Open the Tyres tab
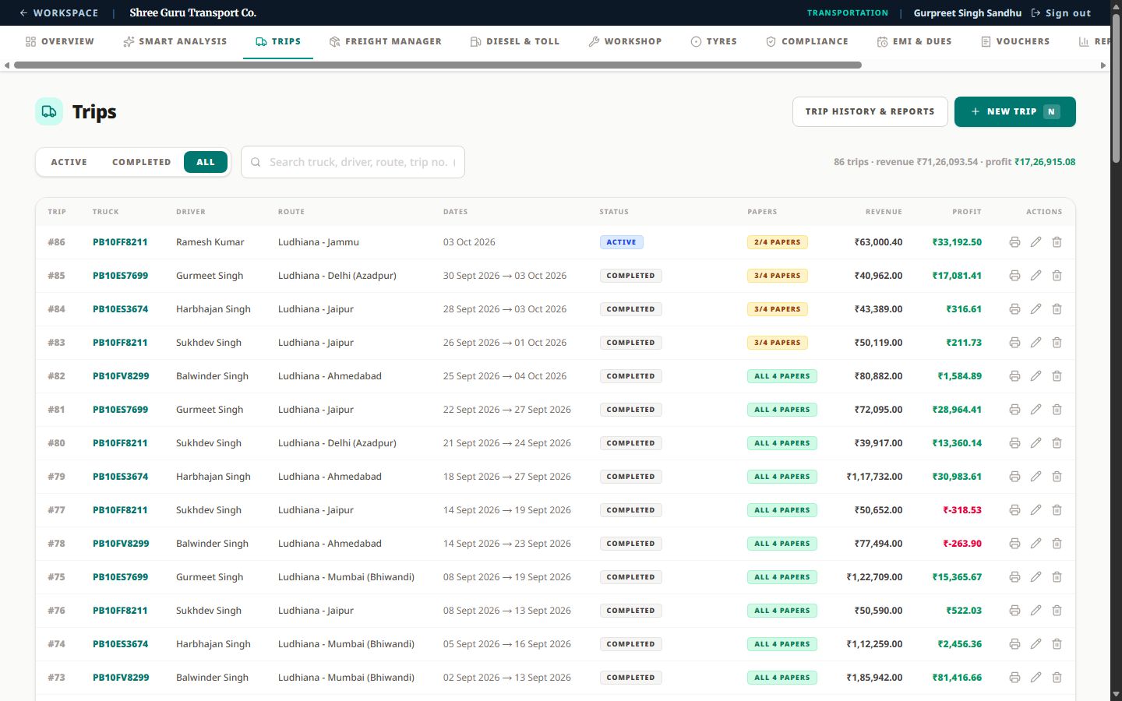Screen dimensions: 1122x701 pyautogui.click(x=714, y=41)
